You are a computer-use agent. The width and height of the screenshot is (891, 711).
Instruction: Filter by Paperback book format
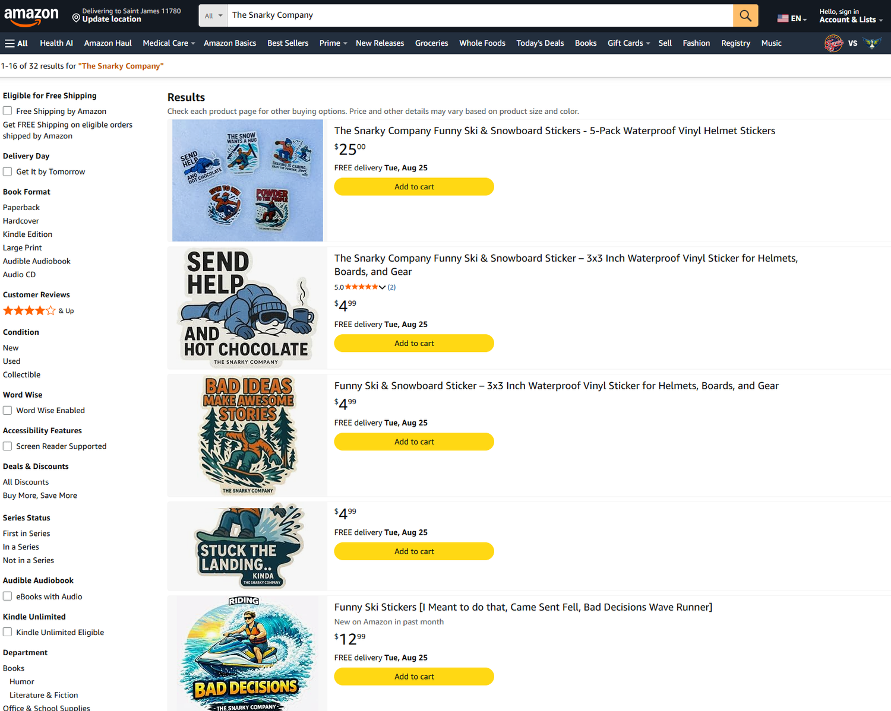[21, 207]
